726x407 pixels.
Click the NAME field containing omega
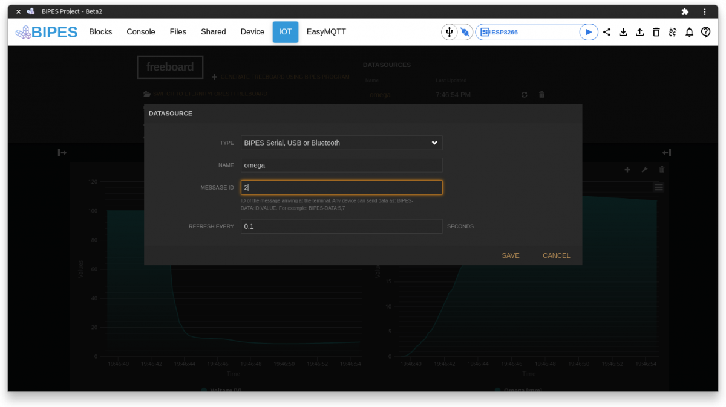point(342,165)
